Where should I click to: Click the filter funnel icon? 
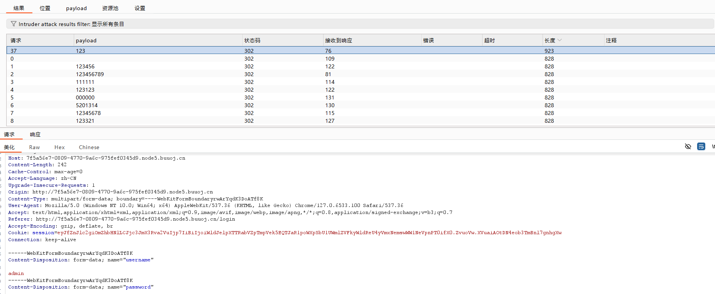(x=14, y=24)
